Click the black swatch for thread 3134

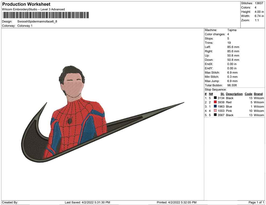point(215,98)
